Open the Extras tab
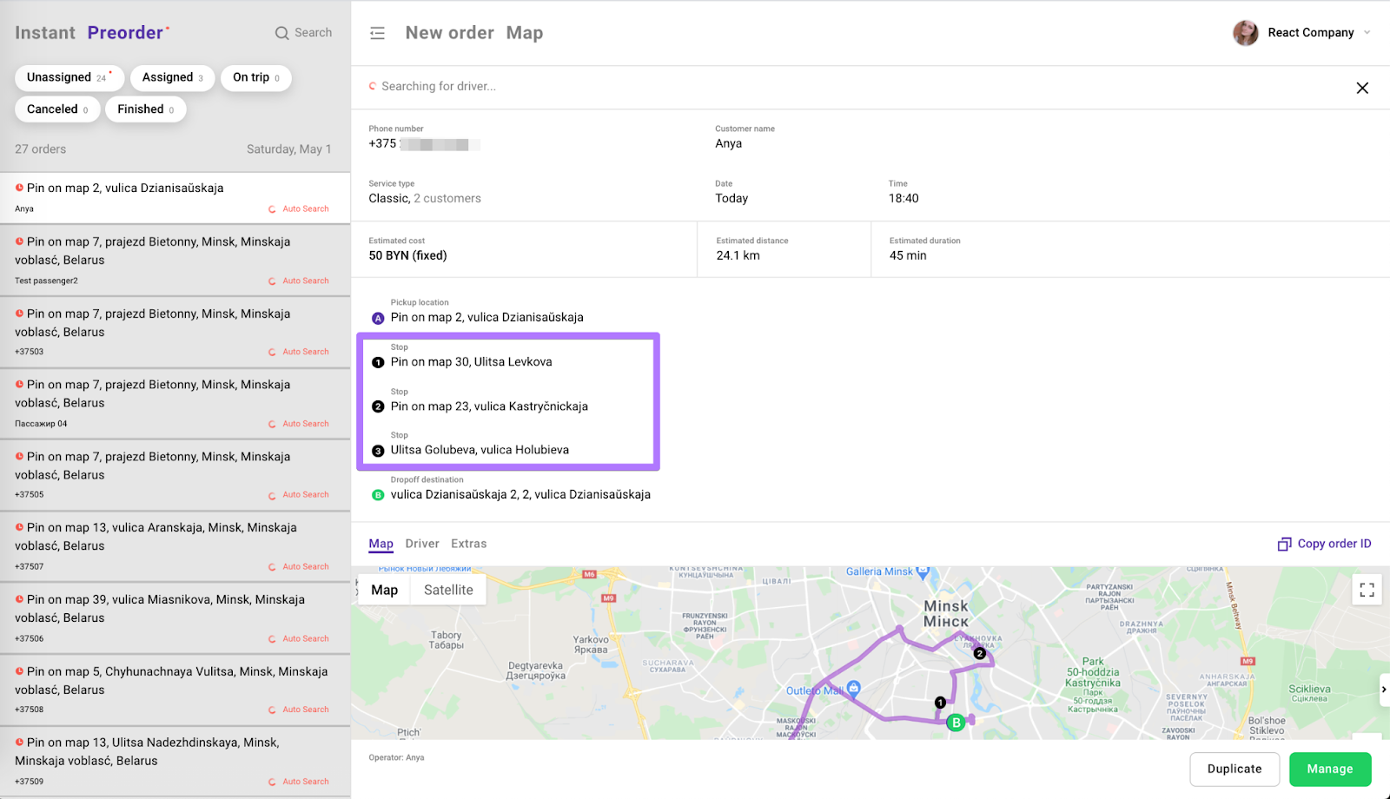This screenshot has width=1390, height=799. pos(469,544)
